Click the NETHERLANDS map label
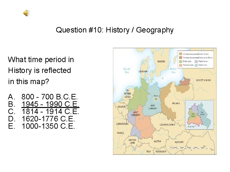The height and width of the screenshot is (172, 230). click(x=127, y=93)
